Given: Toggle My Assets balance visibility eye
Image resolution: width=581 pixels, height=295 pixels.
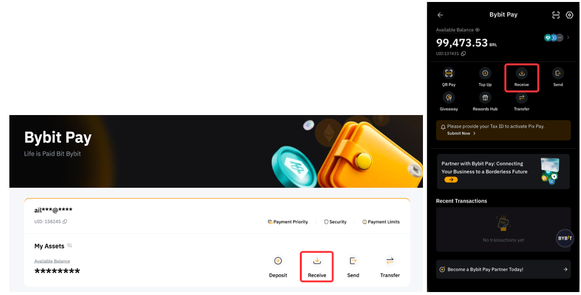Looking at the screenshot, I should (x=69, y=246).
